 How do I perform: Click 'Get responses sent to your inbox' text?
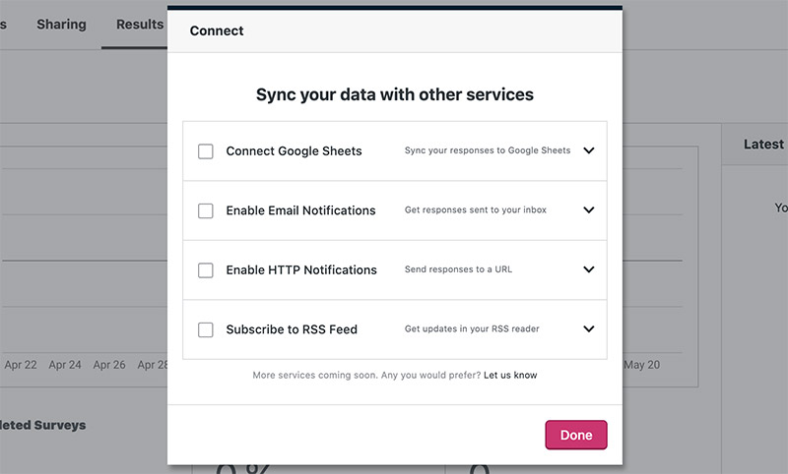(476, 210)
